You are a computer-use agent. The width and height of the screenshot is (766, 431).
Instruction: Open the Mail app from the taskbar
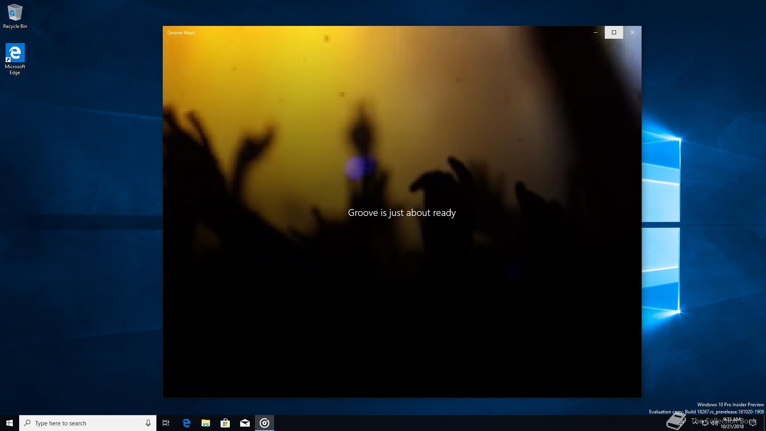point(245,423)
